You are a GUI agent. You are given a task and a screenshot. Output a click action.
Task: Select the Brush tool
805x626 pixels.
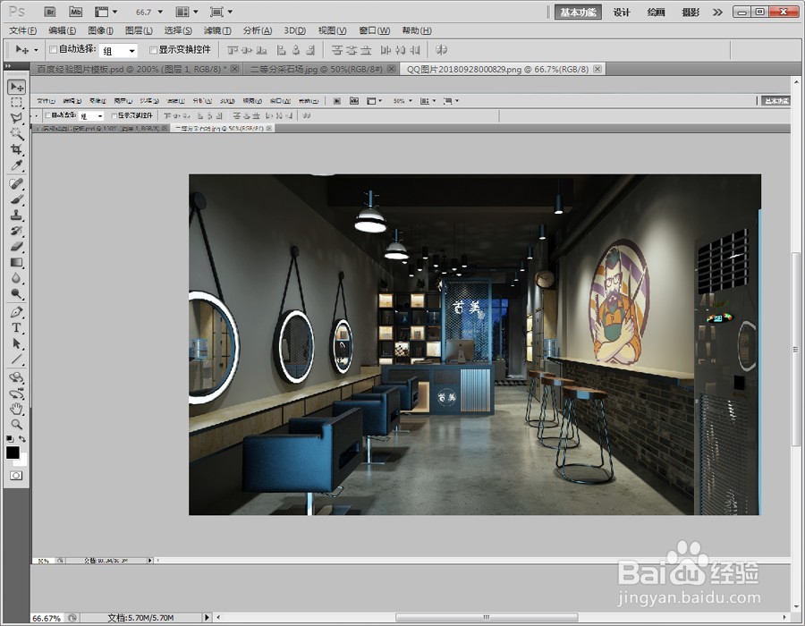pos(16,199)
